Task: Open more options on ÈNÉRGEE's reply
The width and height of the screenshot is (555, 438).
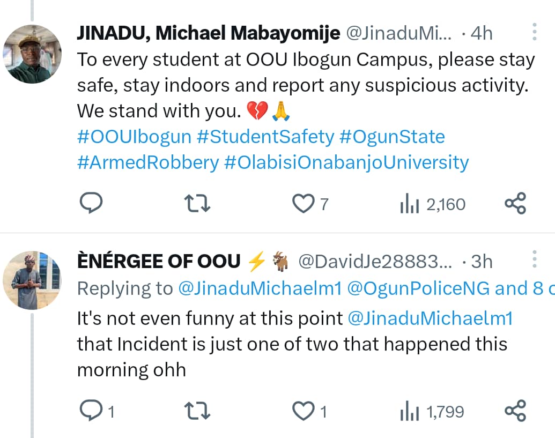Action: 534,259
